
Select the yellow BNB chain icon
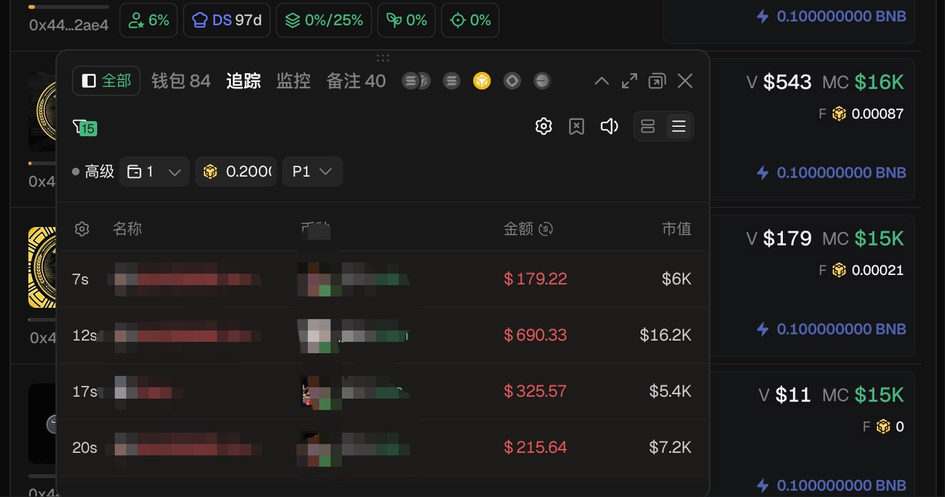[x=482, y=81]
